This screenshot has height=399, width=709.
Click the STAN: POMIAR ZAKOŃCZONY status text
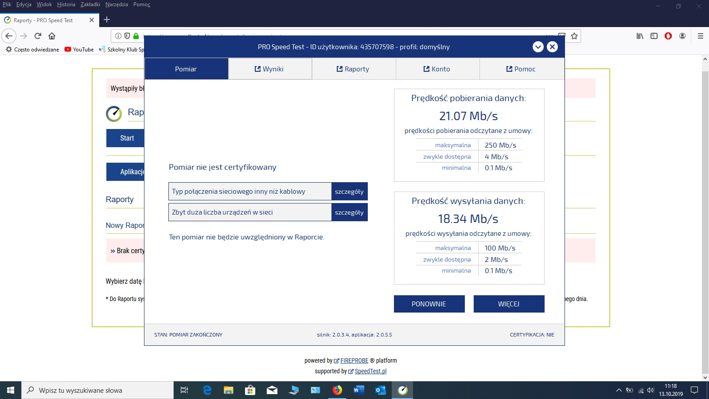[x=188, y=335]
